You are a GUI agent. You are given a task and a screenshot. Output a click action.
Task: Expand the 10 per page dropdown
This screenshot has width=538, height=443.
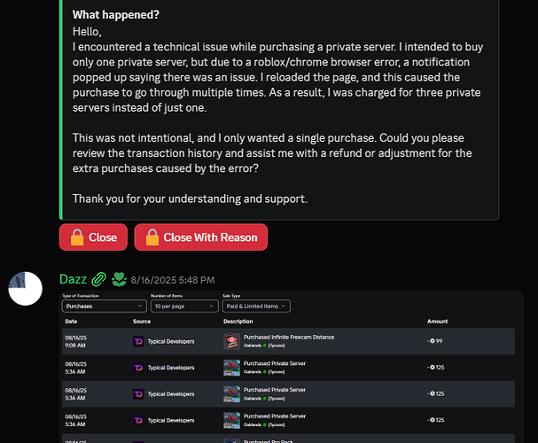point(183,306)
